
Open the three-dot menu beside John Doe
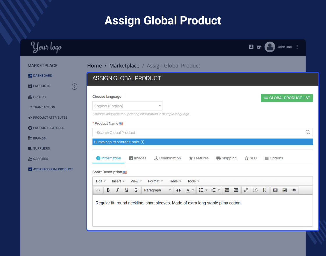297,47
